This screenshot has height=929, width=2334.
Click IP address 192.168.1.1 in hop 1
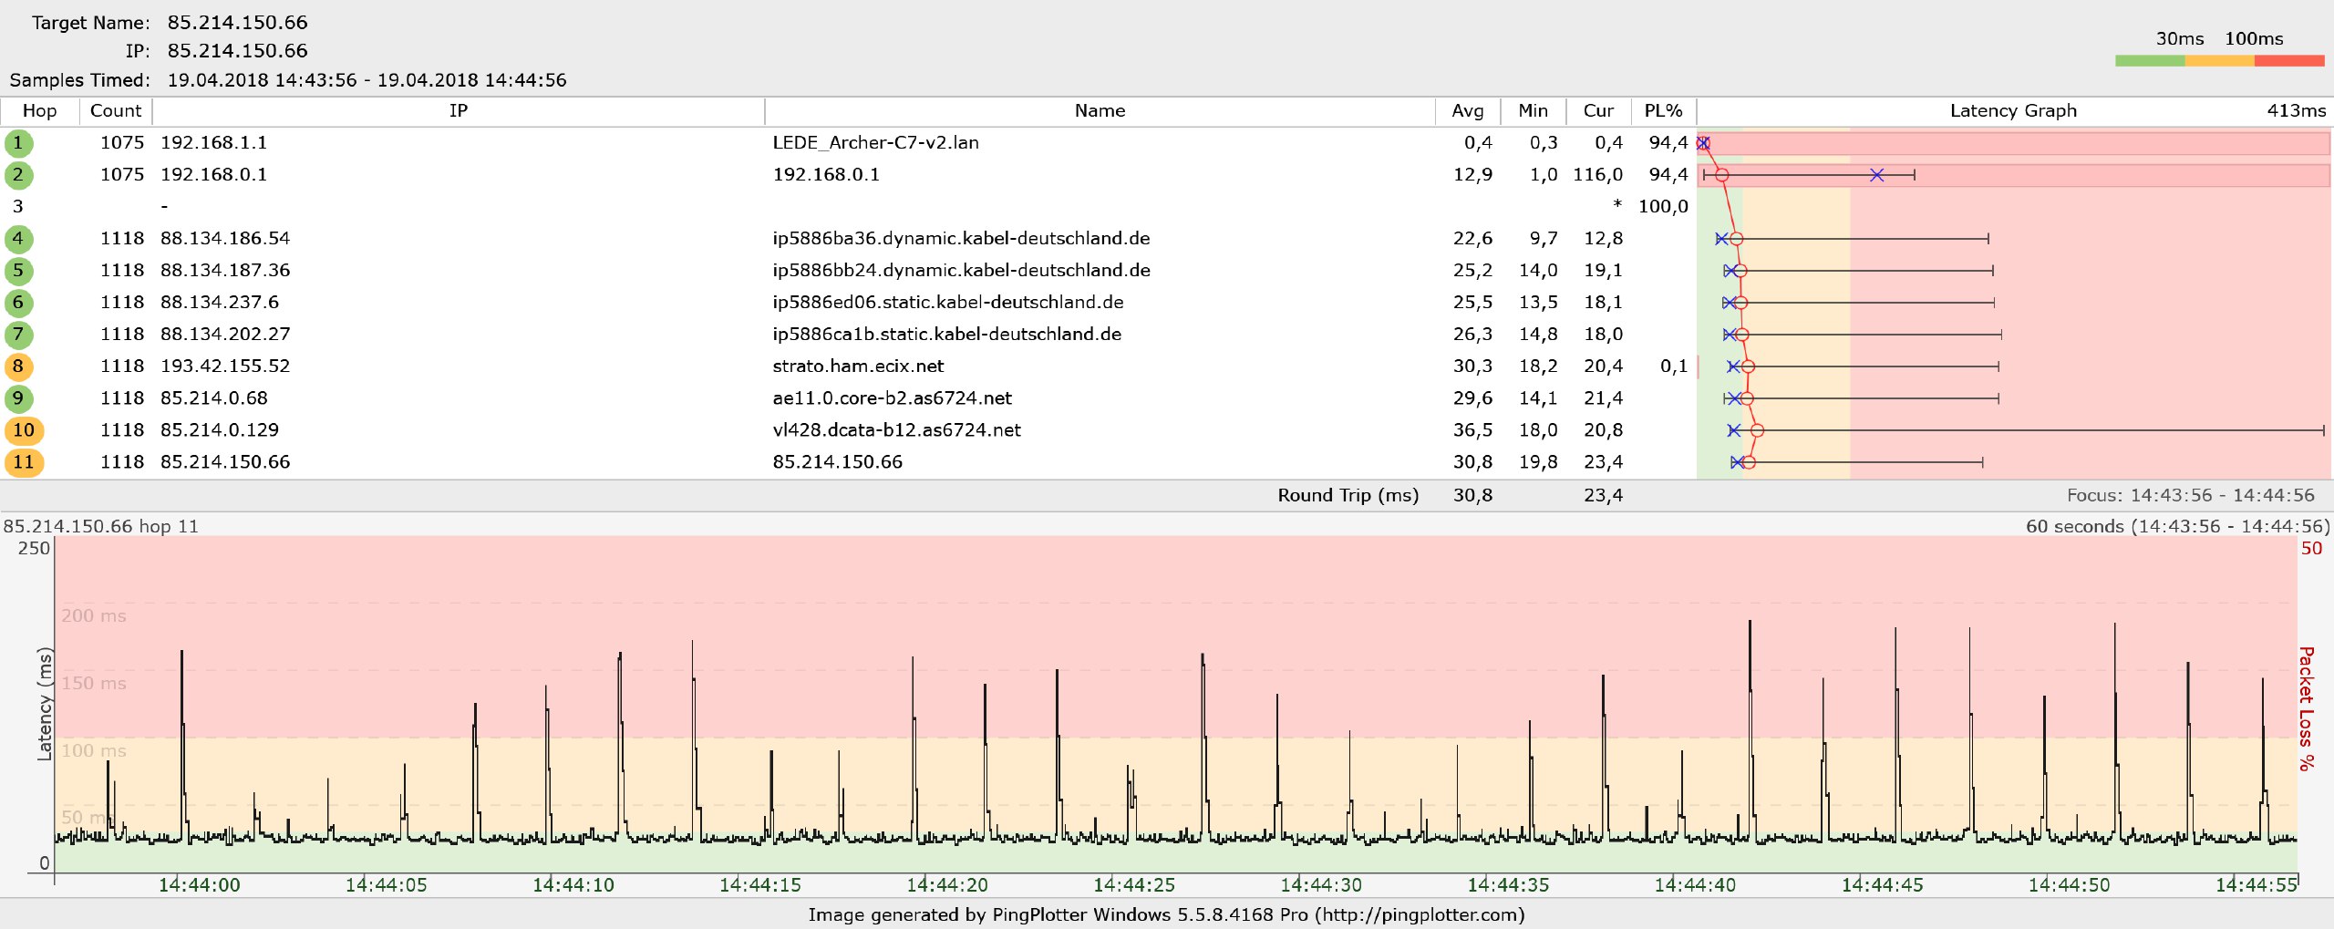pyautogui.click(x=214, y=143)
